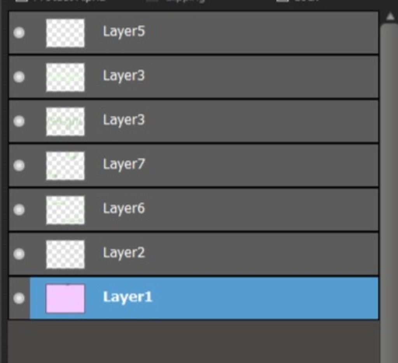398x363 pixels.
Task: Toggle visibility of Layer3 just above Layer7
Action: [19, 121]
